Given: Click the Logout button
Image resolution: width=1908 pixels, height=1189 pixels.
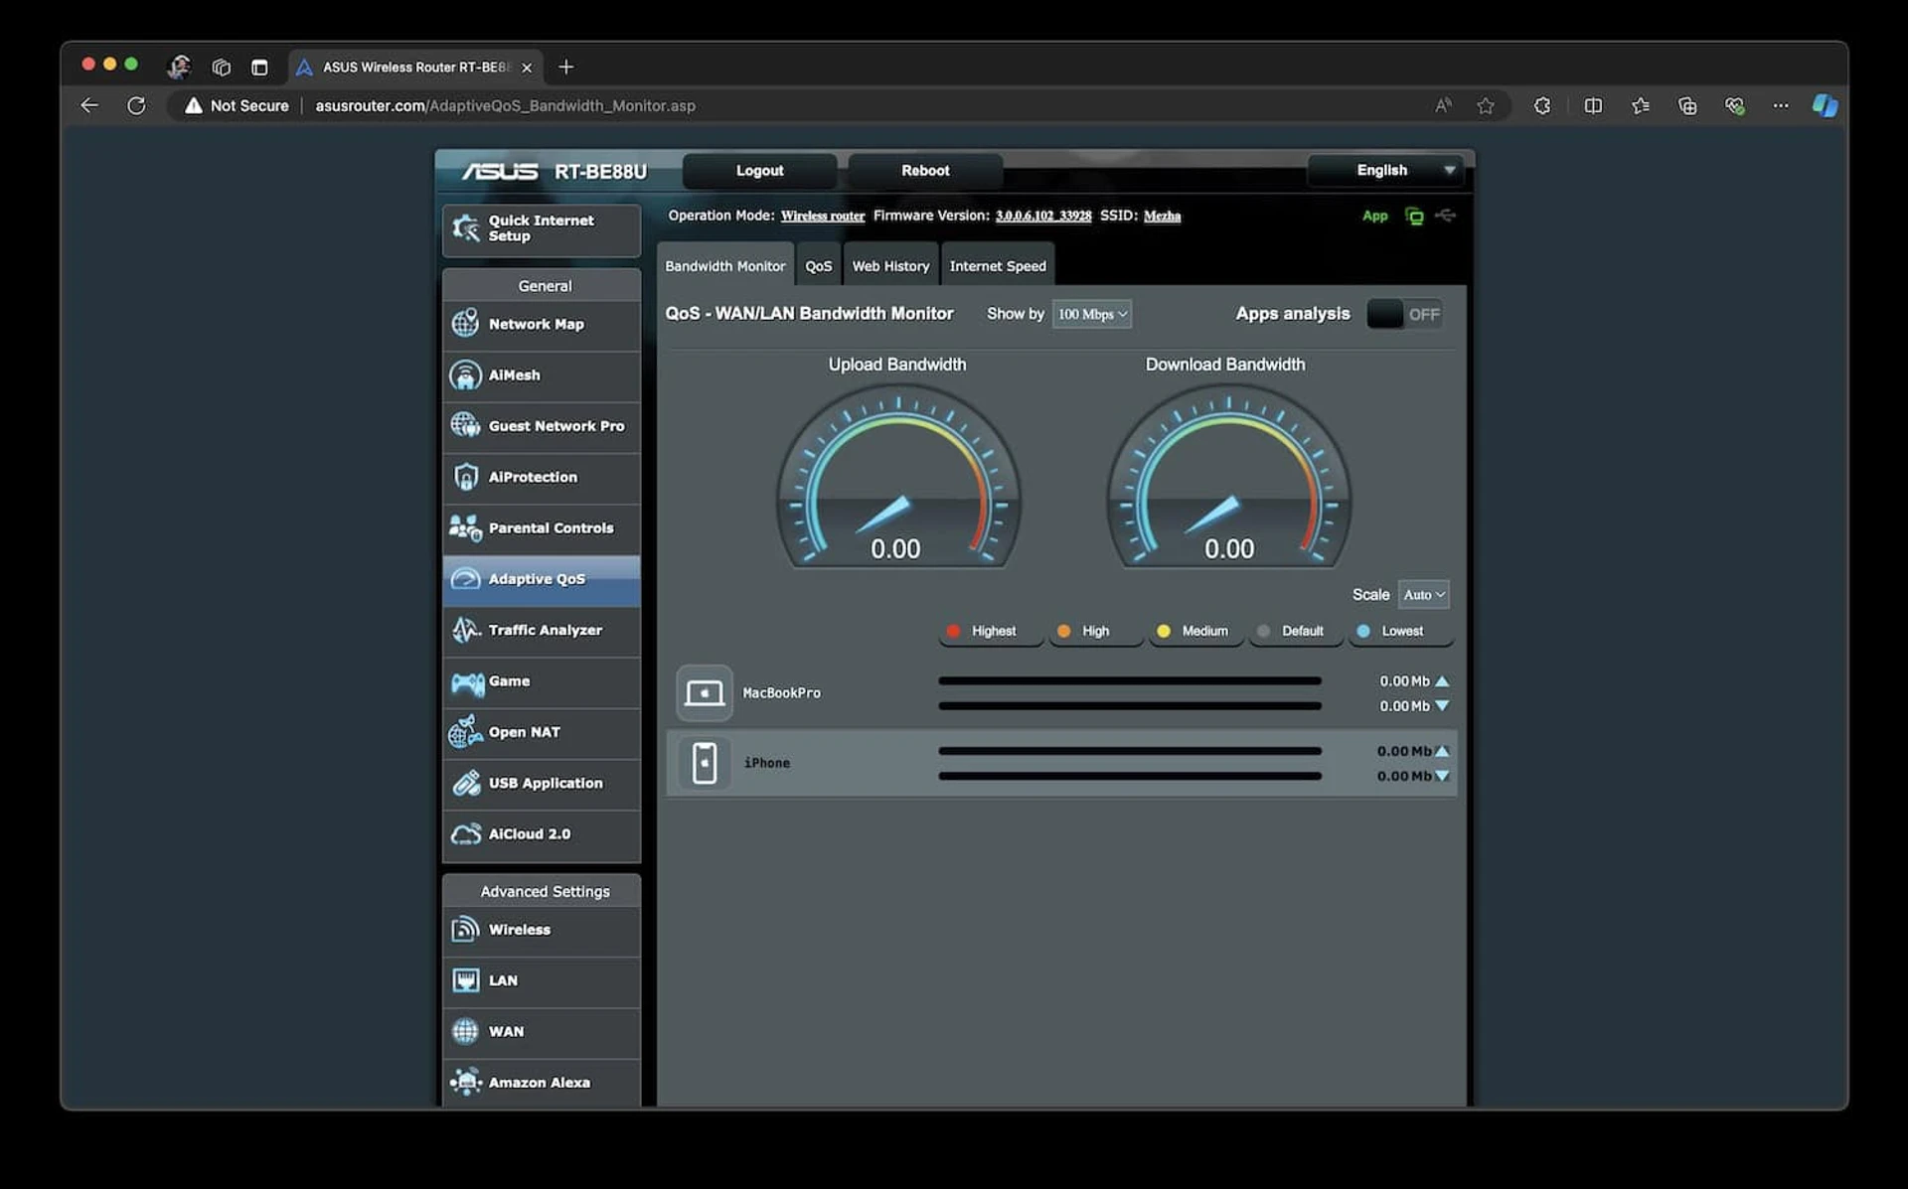Looking at the screenshot, I should 759,170.
